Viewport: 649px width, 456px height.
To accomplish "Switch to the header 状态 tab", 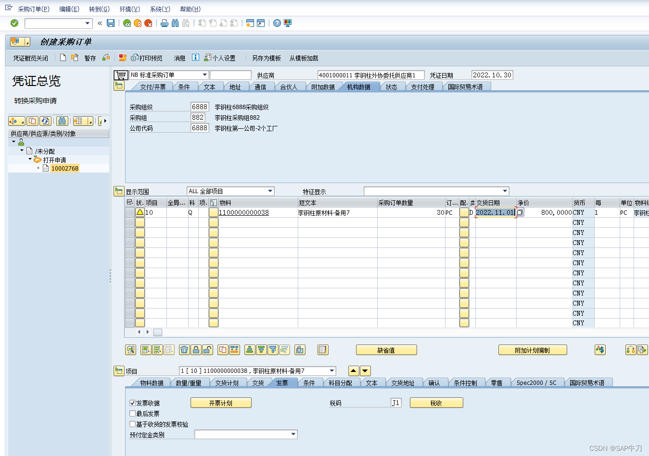I will [392, 87].
